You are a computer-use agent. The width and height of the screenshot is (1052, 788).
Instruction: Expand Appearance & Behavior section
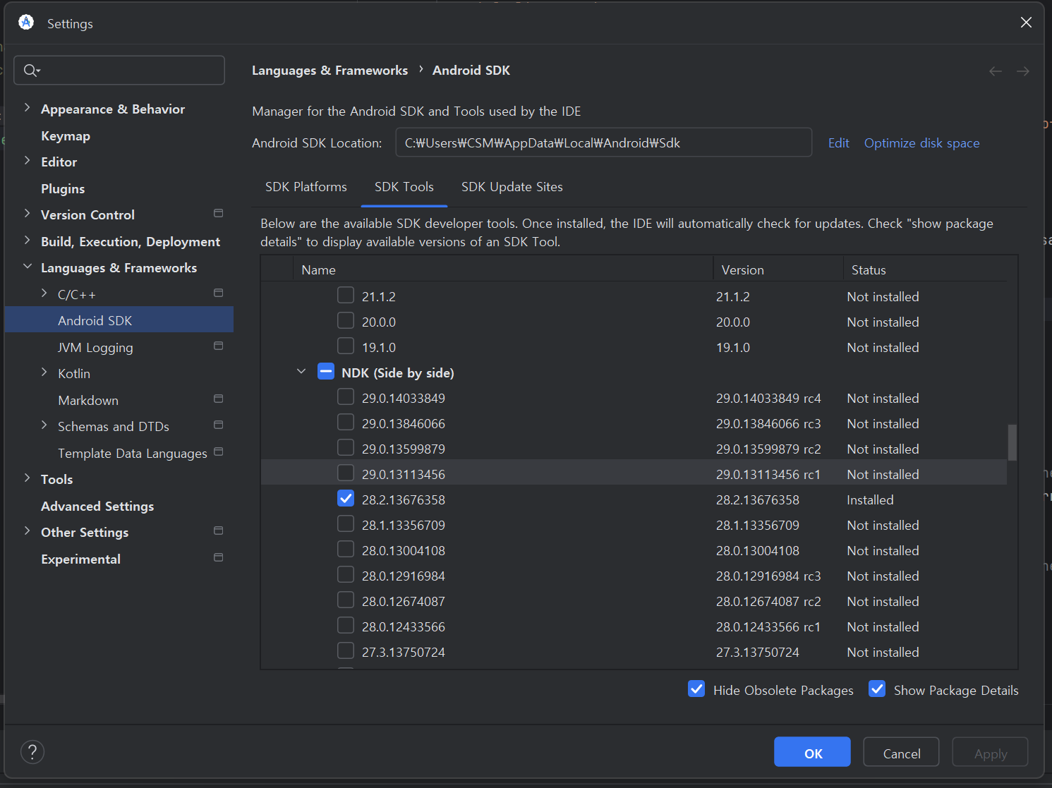(27, 108)
